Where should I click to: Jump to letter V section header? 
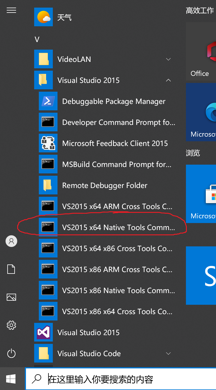click(37, 39)
